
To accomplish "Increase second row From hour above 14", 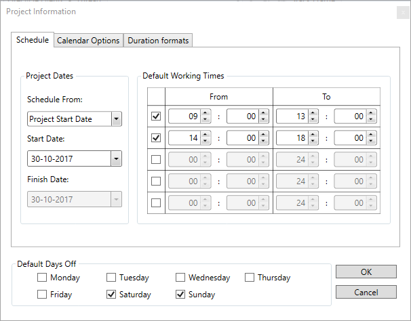I will (206, 135).
